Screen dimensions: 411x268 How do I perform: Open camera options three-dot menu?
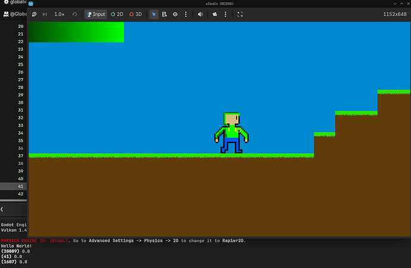tap(225, 14)
